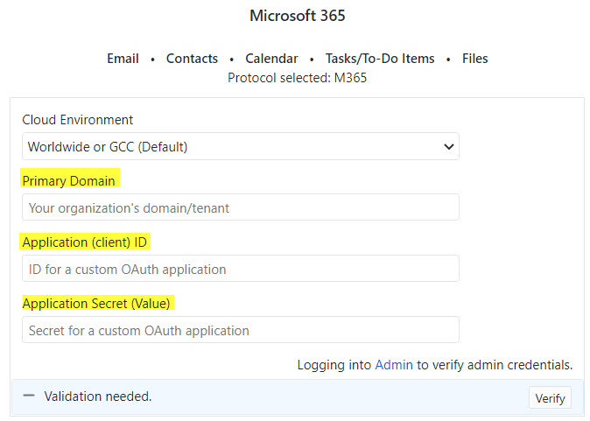Select the Files item in header
Viewport: 590px width, 421px height.
(474, 59)
